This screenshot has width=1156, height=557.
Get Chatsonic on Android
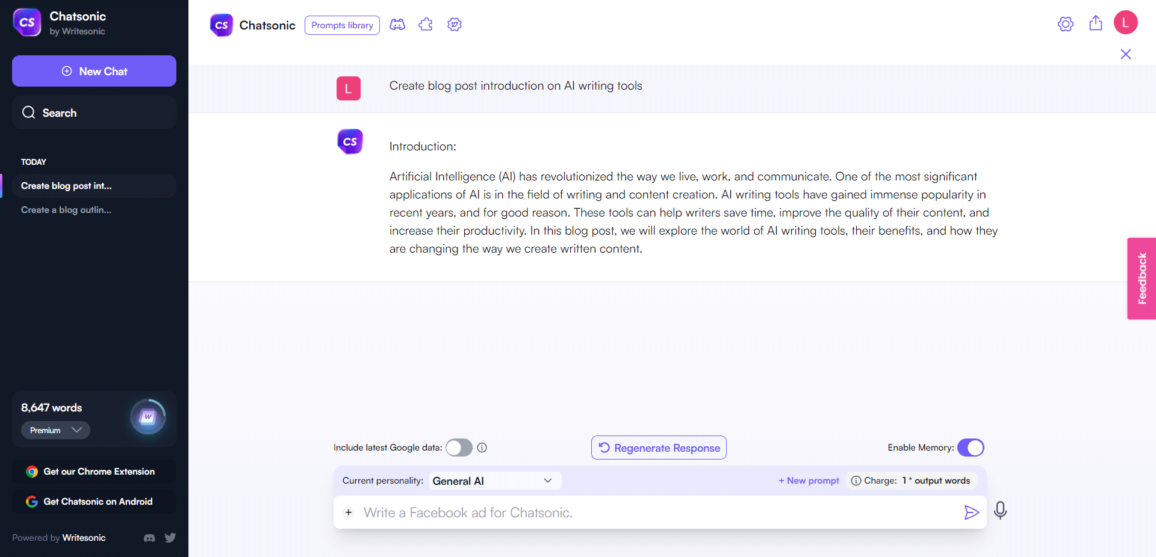(x=94, y=502)
